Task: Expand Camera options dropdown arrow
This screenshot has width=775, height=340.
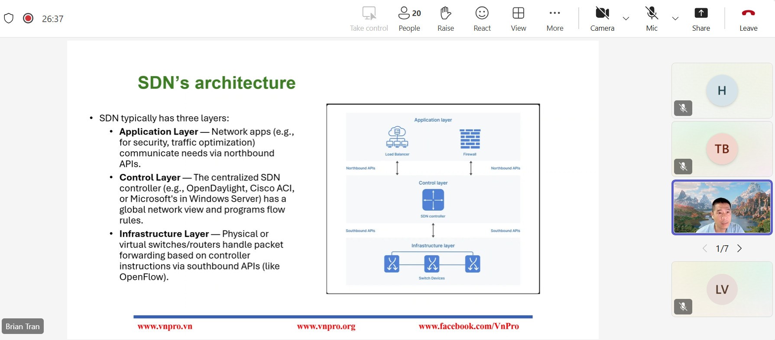Action: point(626,19)
